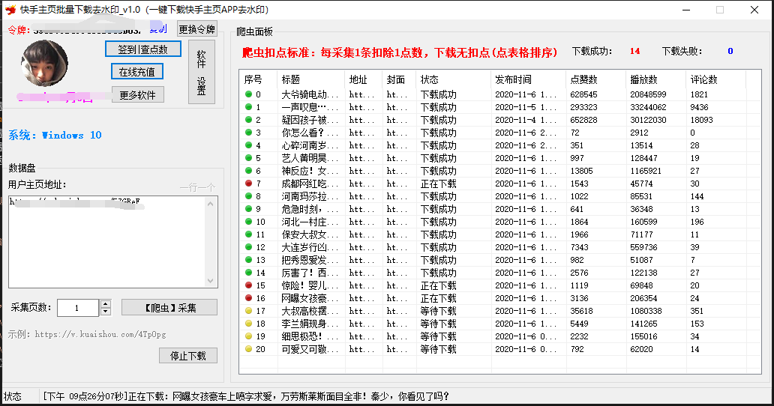Click the yellow status dot for row 19

(x=248, y=336)
